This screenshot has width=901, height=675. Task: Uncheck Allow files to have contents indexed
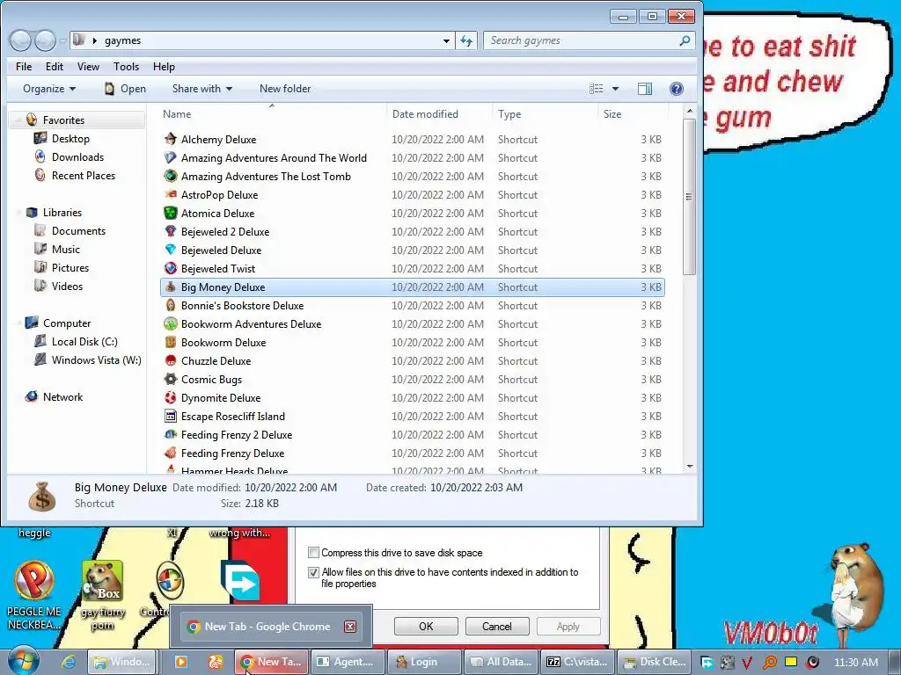click(x=313, y=572)
